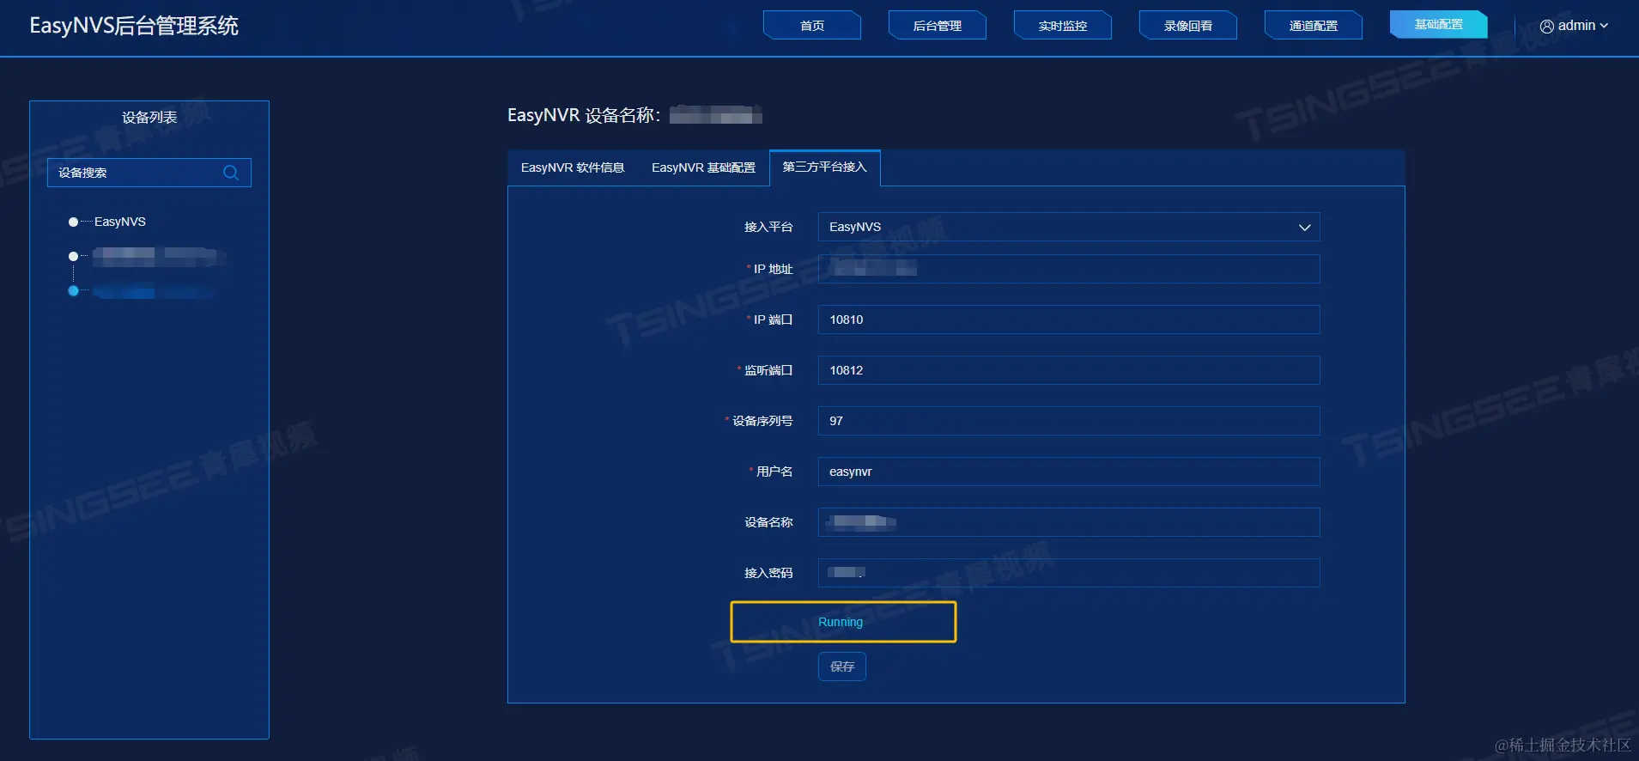The width and height of the screenshot is (1639, 761).
Task: Open 通道配置 navigation item
Action: click(x=1314, y=26)
